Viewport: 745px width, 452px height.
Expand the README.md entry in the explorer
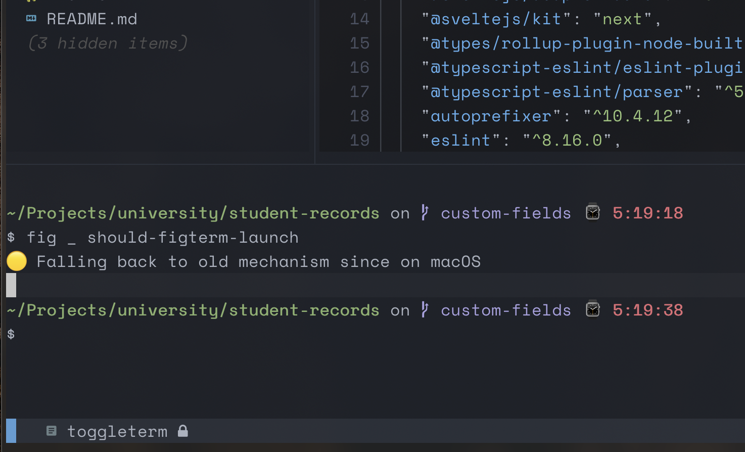[91, 19]
